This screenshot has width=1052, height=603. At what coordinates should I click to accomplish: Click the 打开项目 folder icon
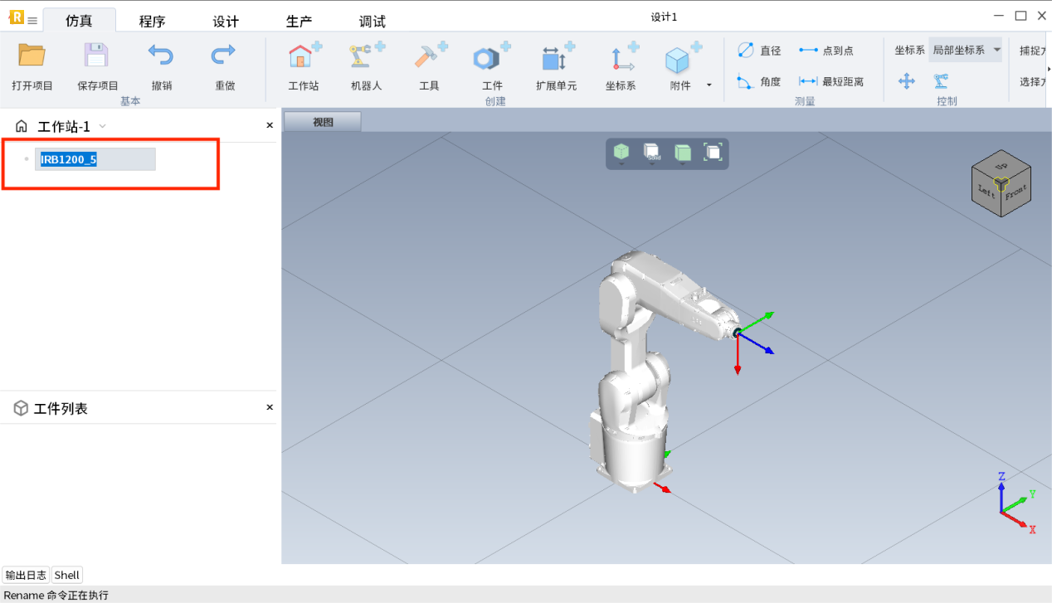coord(32,56)
